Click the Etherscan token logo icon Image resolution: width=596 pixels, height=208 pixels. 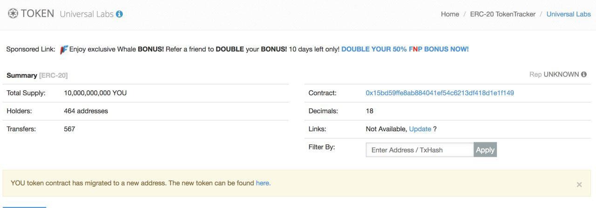[13, 13]
